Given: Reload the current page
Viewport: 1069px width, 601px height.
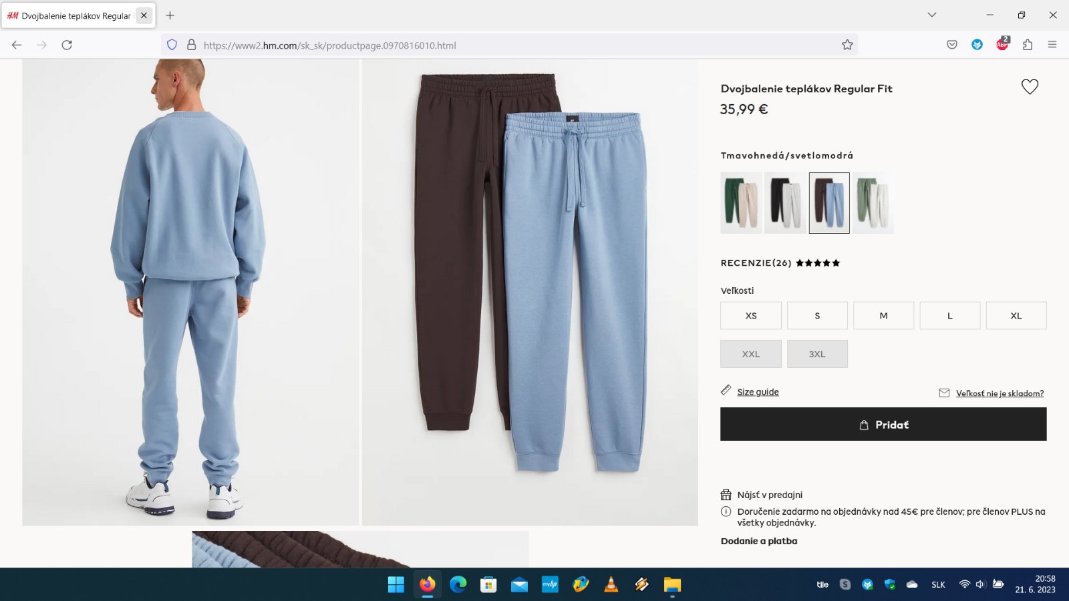Looking at the screenshot, I should pyautogui.click(x=67, y=45).
